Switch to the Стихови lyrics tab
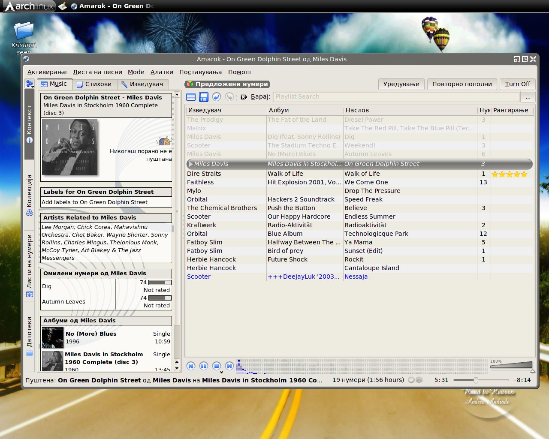The height and width of the screenshot is (439, 549). pyautogui.click(x=94, y=84)
